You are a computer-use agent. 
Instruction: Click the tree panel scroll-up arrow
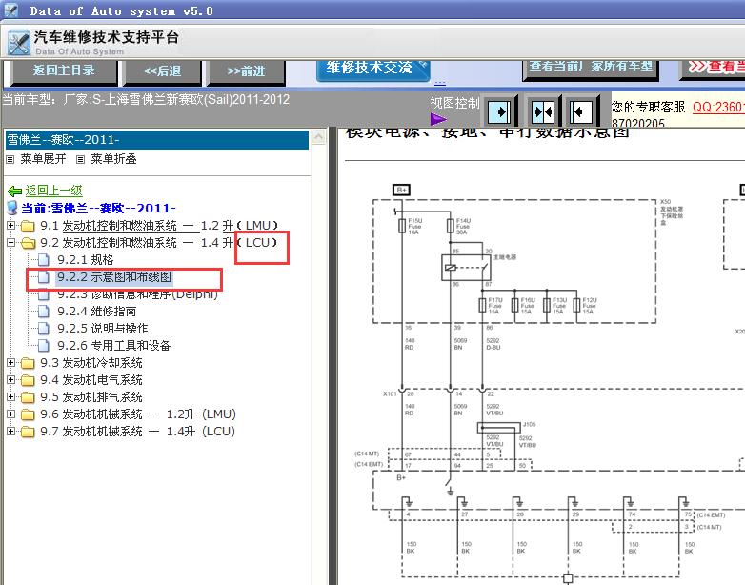coord(318,137)
